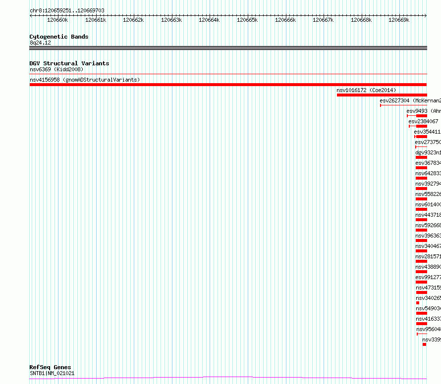The image size is (441, 384).
Task: Select the nsv473159 variant label
Action: (428, 288)
